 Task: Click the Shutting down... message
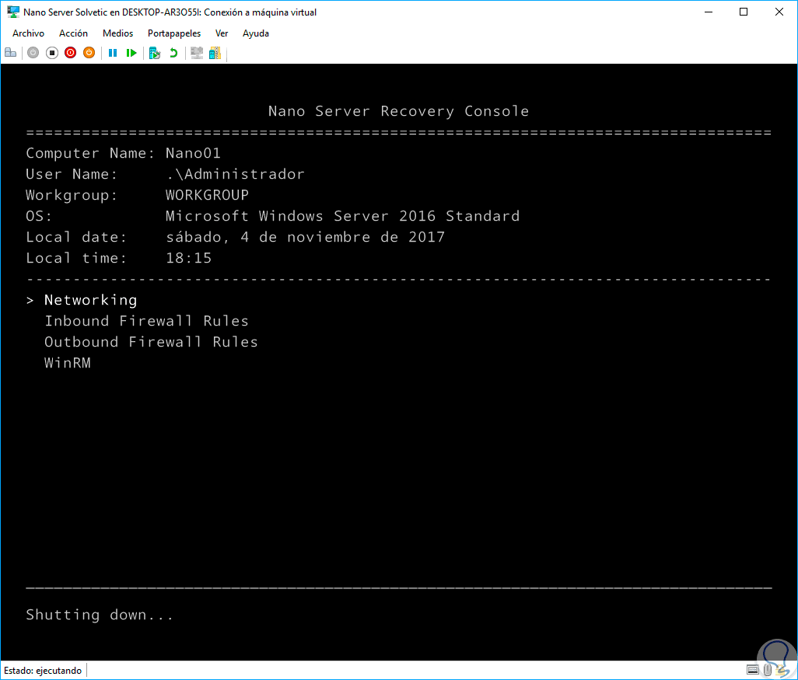click(100, 615)
